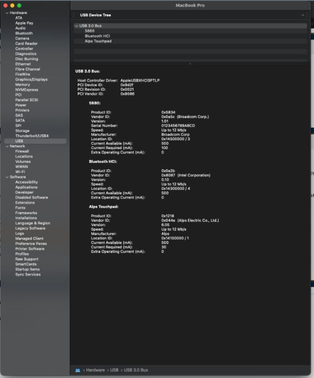Click the computer icon in path bar
This screenshot has width=314, height=378.
tap(78, 370)
